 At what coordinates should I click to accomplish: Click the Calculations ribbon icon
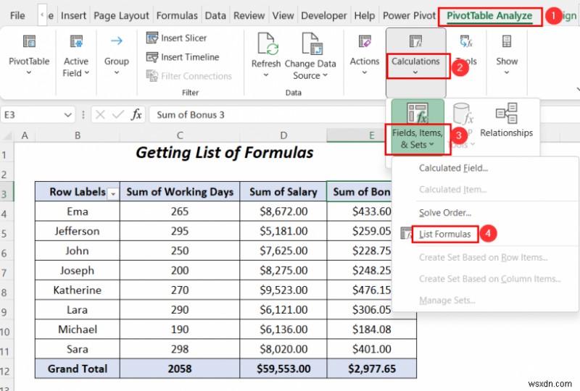pos(415,41)
